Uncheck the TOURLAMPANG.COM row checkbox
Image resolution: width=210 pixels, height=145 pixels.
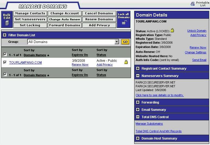pos(5,62)
